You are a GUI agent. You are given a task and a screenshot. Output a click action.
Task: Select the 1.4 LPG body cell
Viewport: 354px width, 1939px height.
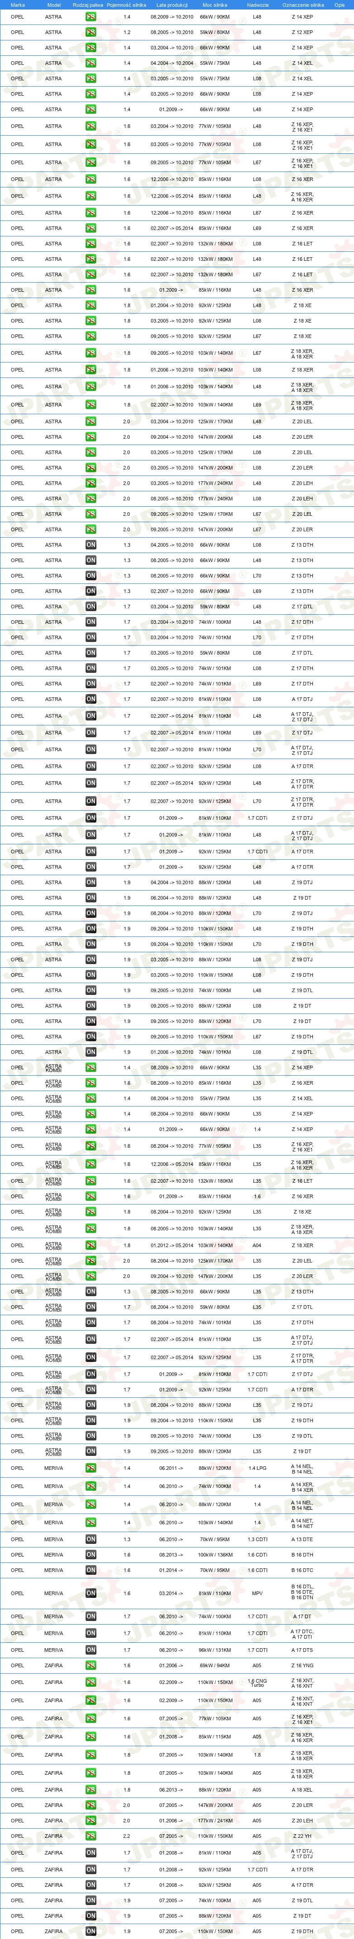coord(257,1468)
